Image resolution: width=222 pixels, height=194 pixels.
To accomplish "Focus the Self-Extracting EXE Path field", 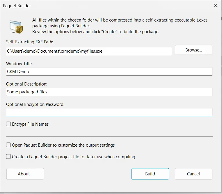I will 89,51.
